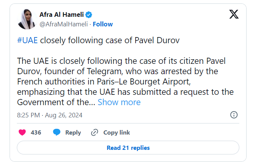Image resolution: width=255 pixels, height=164 pixels.
Task: Follow Afra Al Hameli's account
Action: (x=103, y=24)
